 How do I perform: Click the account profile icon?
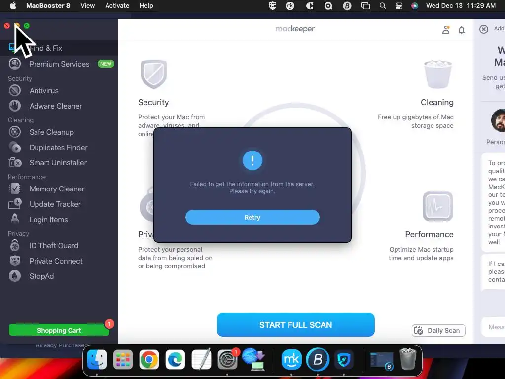[446, 30]
